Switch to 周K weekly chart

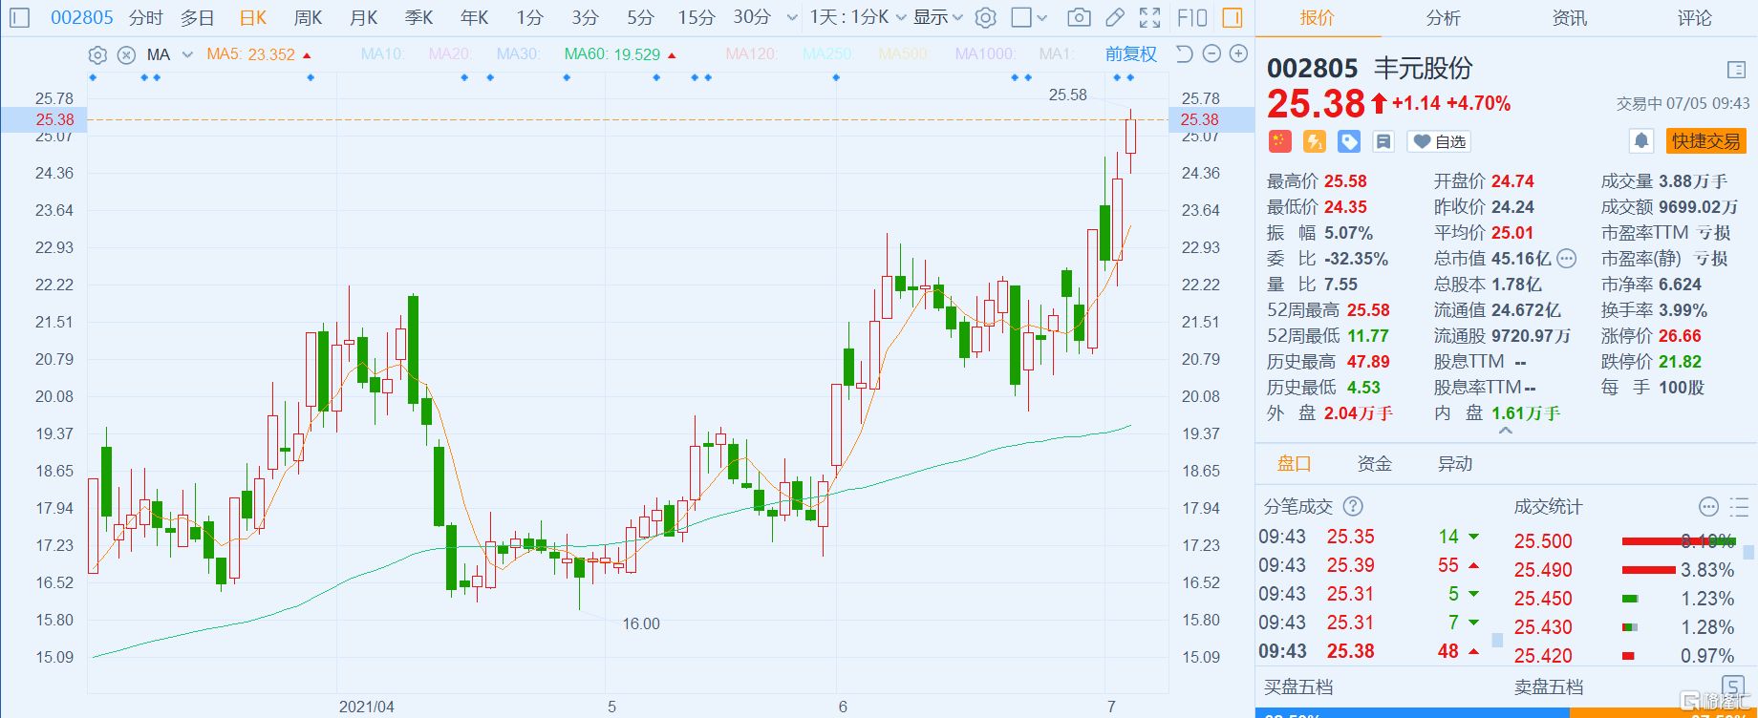308,17
